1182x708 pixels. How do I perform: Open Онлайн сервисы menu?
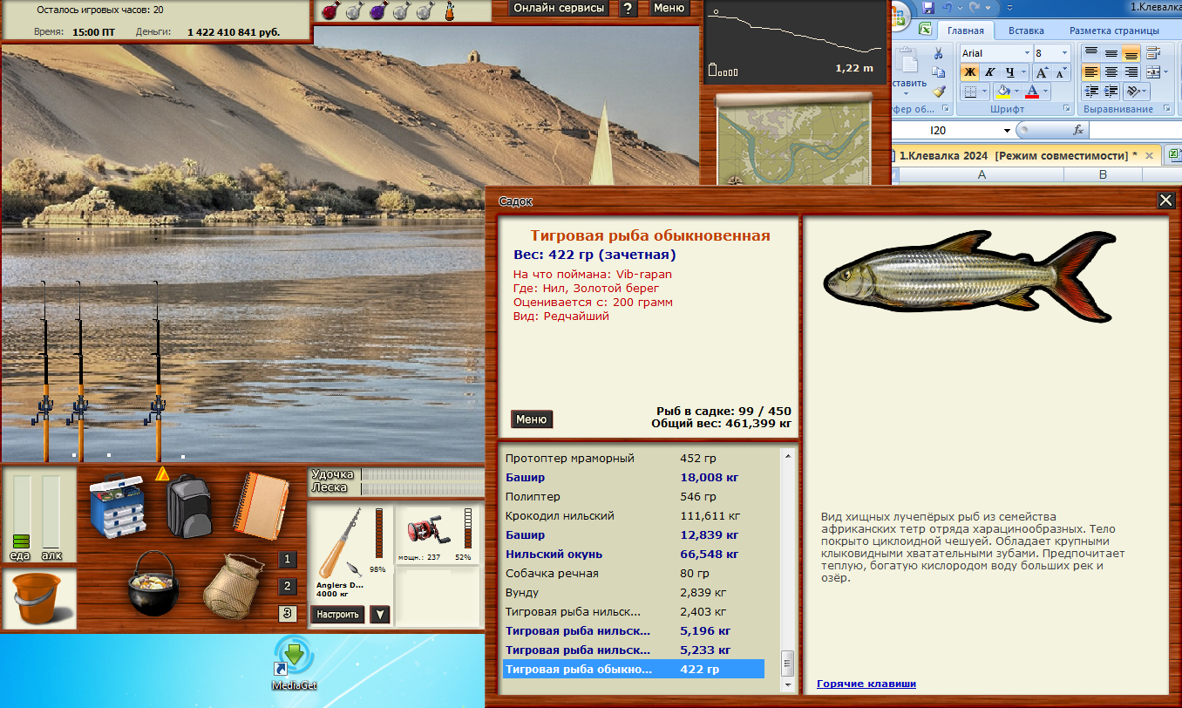pos(559,8)
